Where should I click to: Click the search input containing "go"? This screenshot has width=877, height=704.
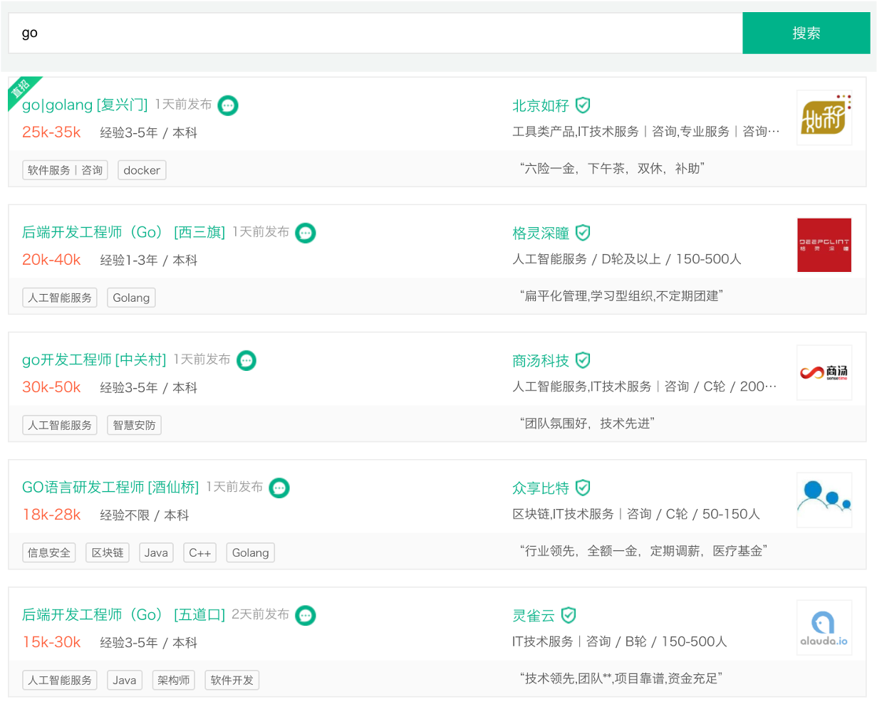pyautogui.click(x=375, y=33)
